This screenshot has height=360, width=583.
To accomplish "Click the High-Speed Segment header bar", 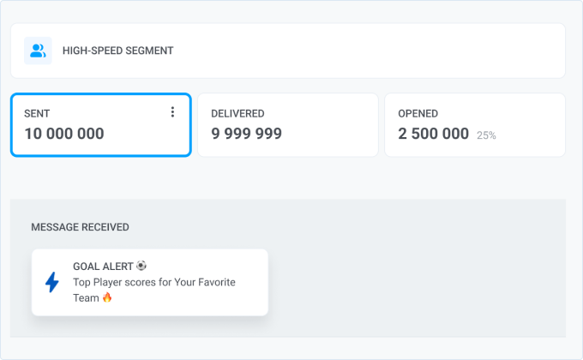I will click(288, 51).
